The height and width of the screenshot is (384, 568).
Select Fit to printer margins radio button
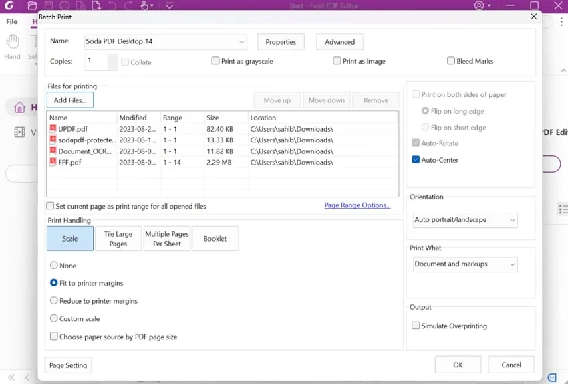pyautogui.click(x=54, y=282)
